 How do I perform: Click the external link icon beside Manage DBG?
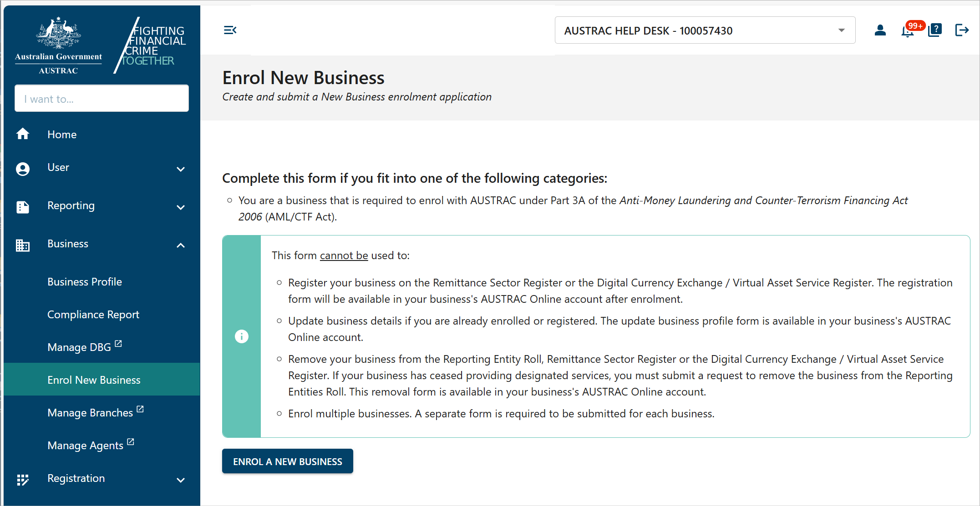pos(118,344)
